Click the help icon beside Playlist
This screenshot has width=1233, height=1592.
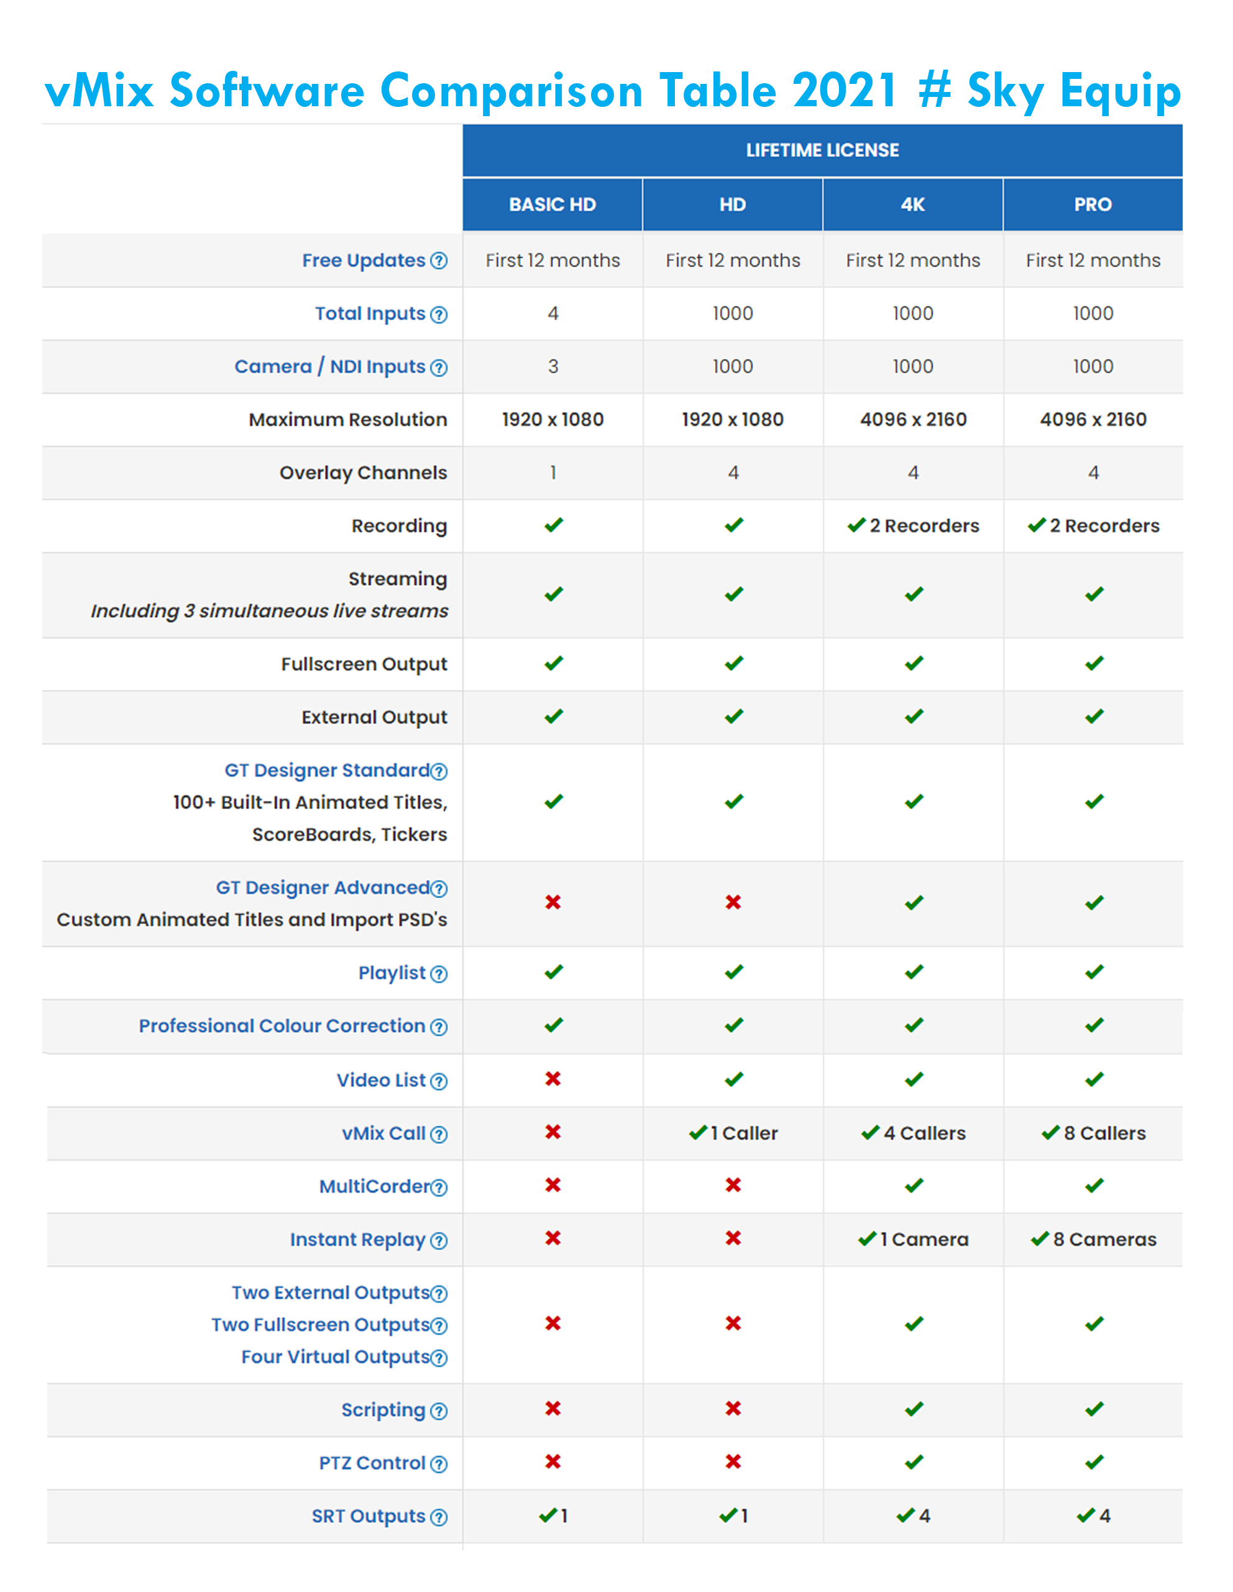pos(438,974)
